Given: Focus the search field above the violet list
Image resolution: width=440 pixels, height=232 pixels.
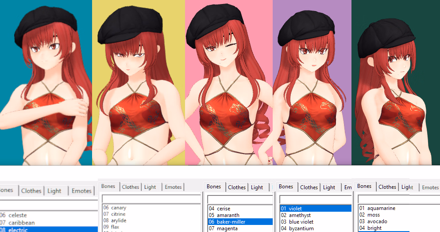Looking at the screenshot, I should click(316, 199).
